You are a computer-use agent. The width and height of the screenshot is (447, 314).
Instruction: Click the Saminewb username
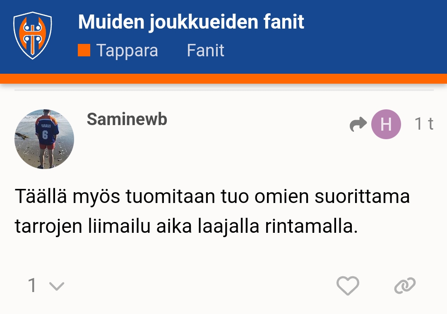[x=127, y=119]
